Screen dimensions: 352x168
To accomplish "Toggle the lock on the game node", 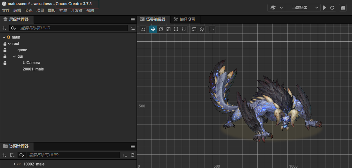I will coord(5,50).
